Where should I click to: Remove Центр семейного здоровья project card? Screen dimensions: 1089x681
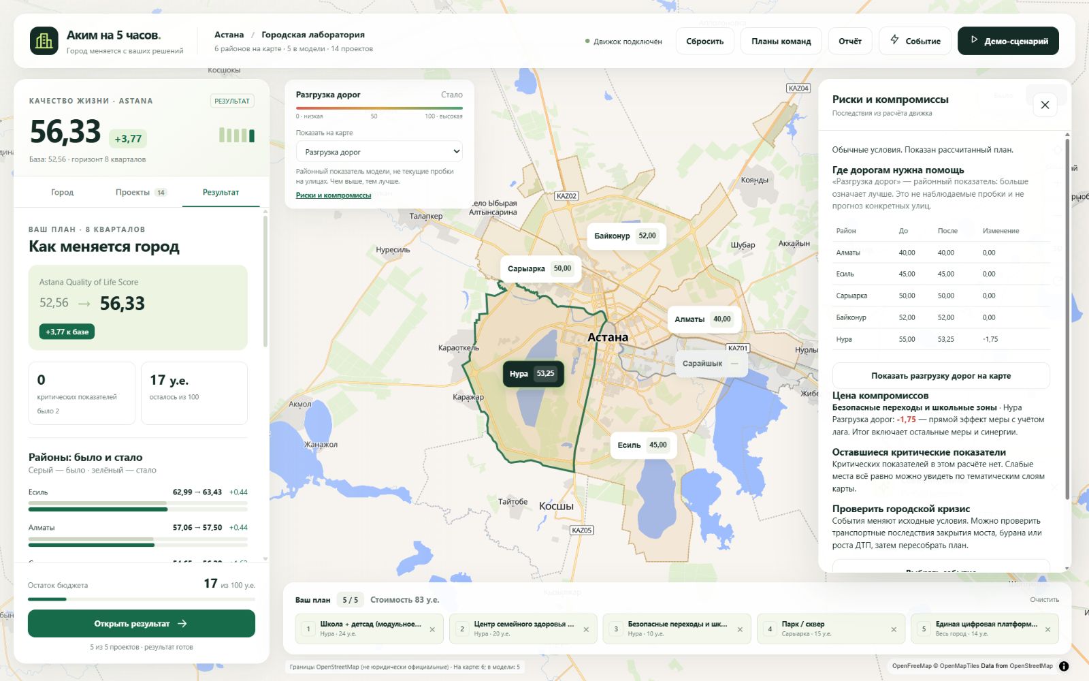coord(586,629)
